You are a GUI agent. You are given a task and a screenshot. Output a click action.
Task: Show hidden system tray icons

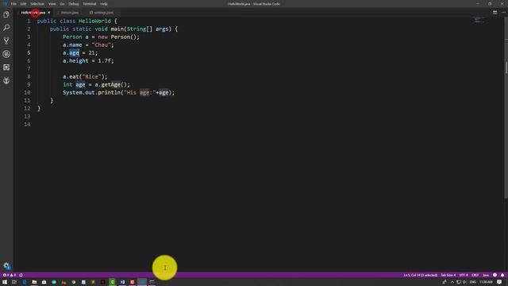452,282
